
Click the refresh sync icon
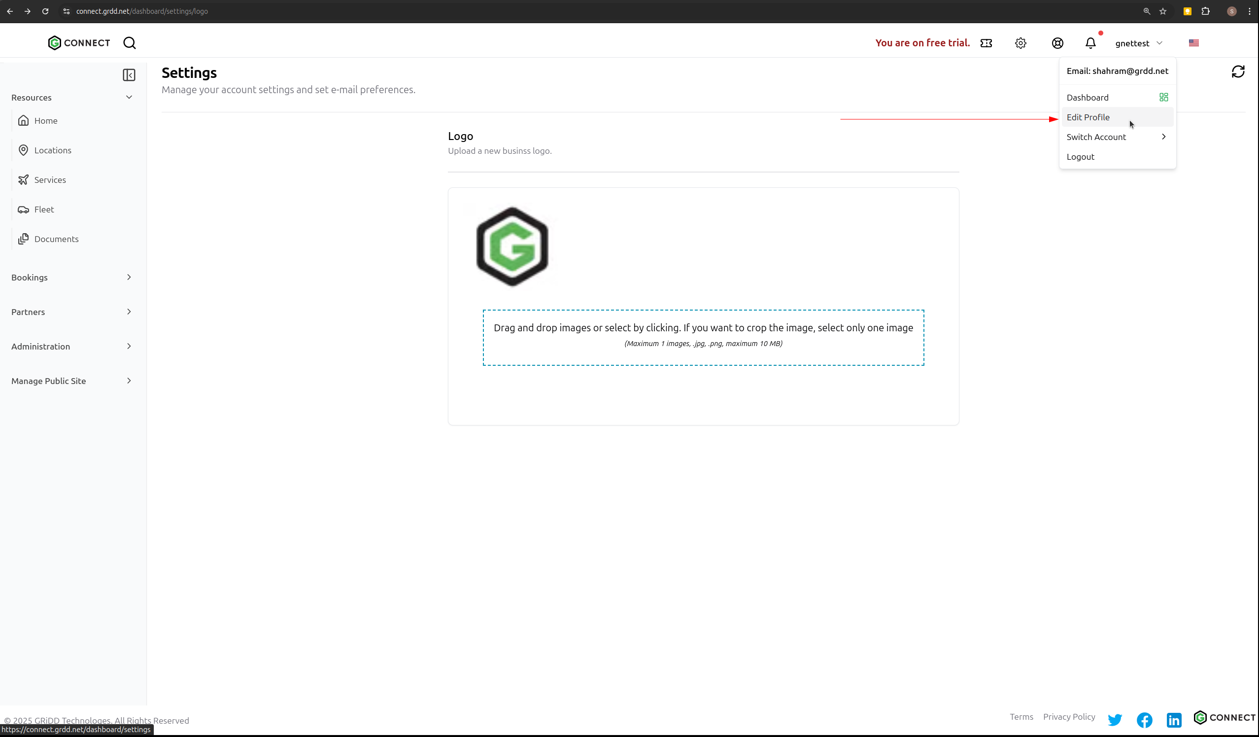point(1237,71)
